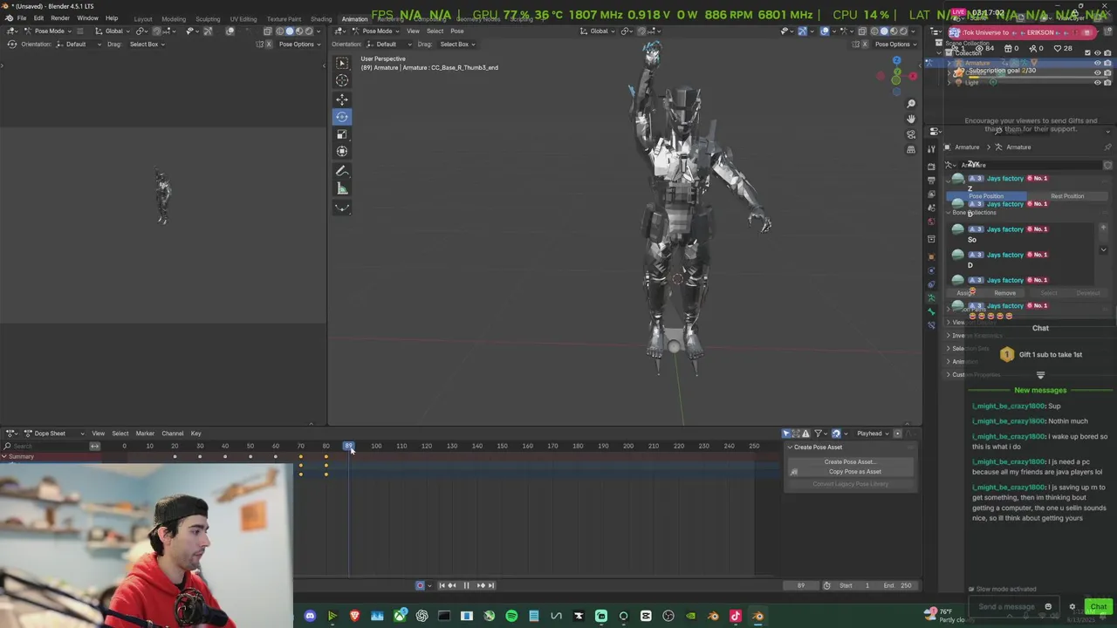Click the Z axis on navigation gizmo
The width and height of the screenshot is (1117, 628).
(896, 61)
